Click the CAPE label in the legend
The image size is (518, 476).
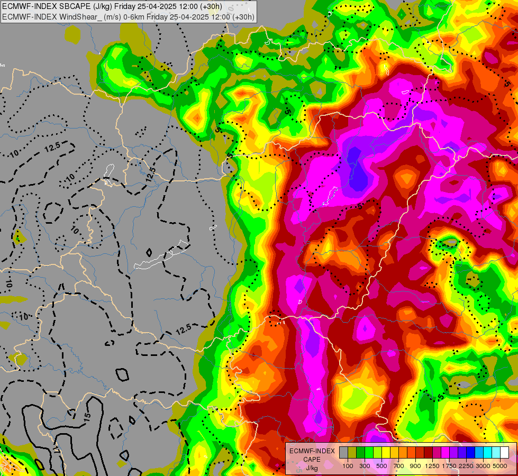tap(312, 460)
